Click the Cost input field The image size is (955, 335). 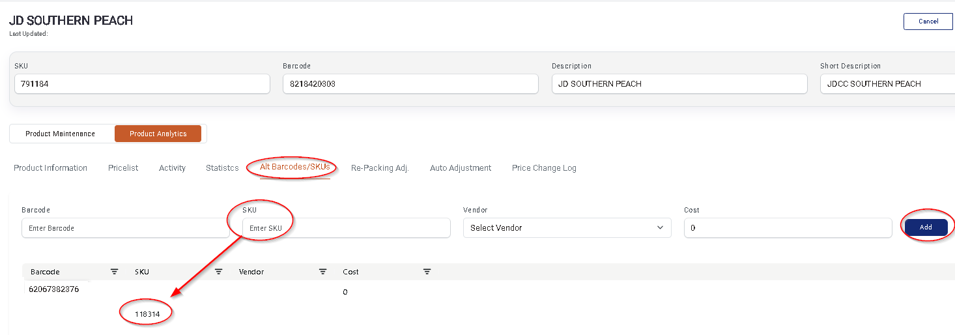(x=788, y=227)
